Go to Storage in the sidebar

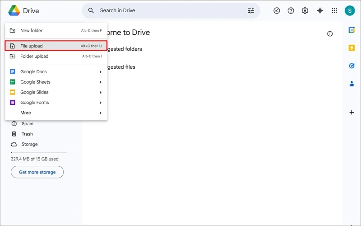tap(29, 144)
